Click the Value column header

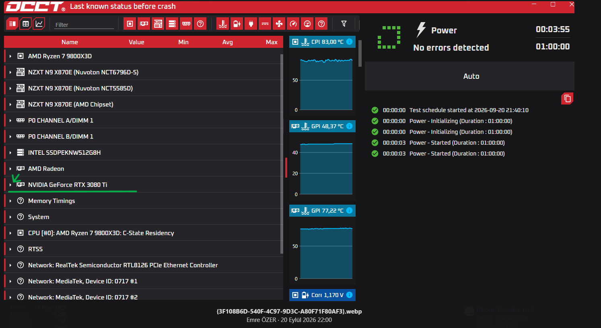(136, 42)
